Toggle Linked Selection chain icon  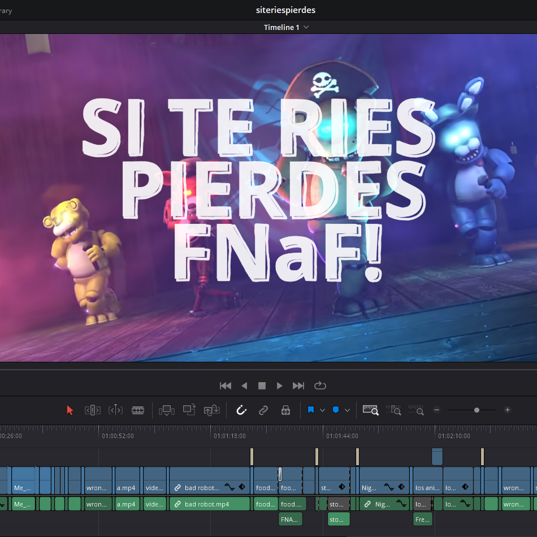[263, 410]
